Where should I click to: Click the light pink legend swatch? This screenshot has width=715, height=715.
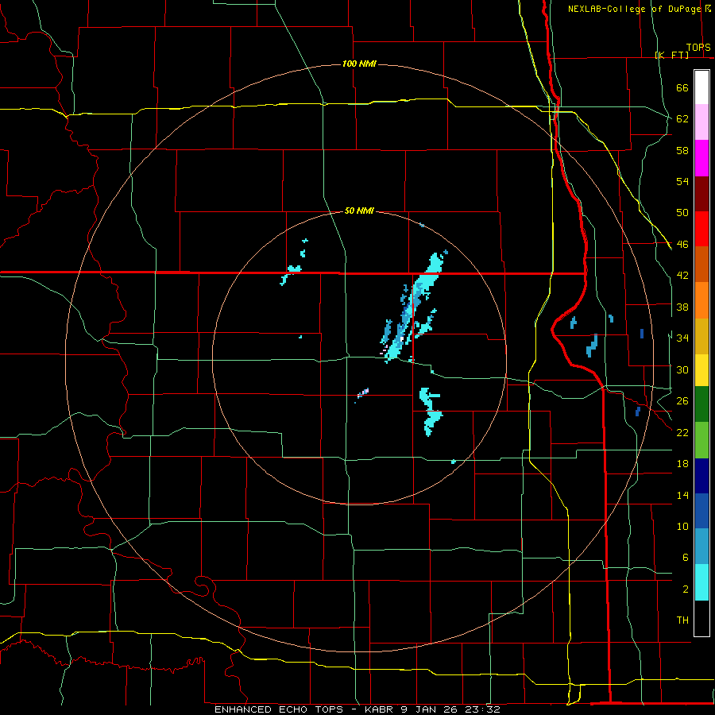(x=701, y=122)
